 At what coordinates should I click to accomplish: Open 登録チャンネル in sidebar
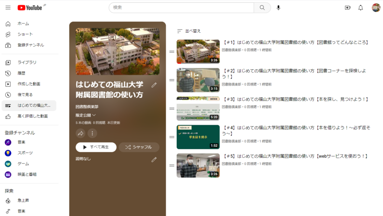coord(30,45)
